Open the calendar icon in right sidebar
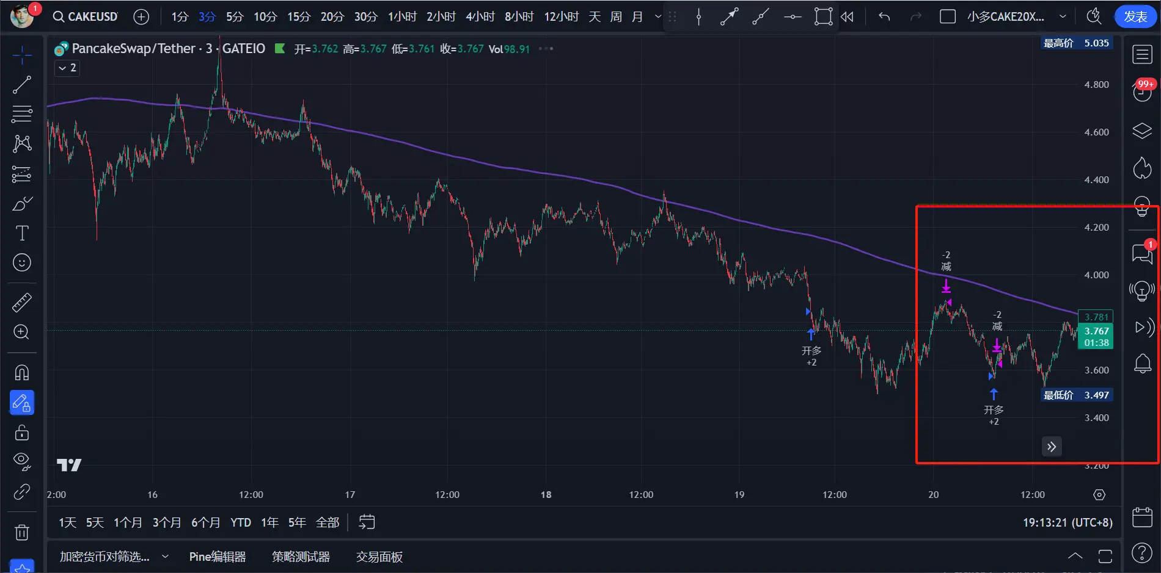This screenshot has width=1161, height=573. [1142, 517]
